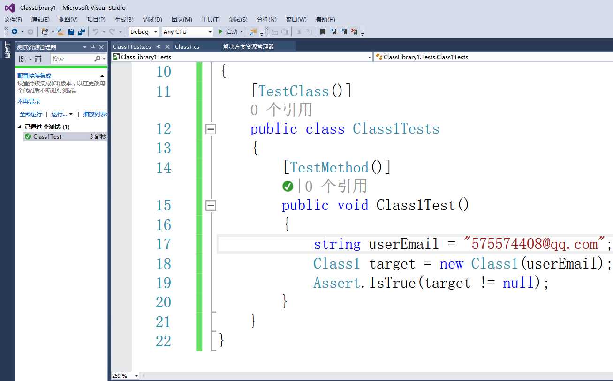Open the 文件(F) menu

click(x=13, y=19)
